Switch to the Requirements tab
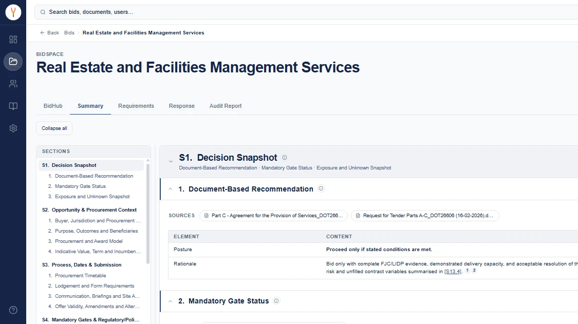578x324 pixels. 136,106
